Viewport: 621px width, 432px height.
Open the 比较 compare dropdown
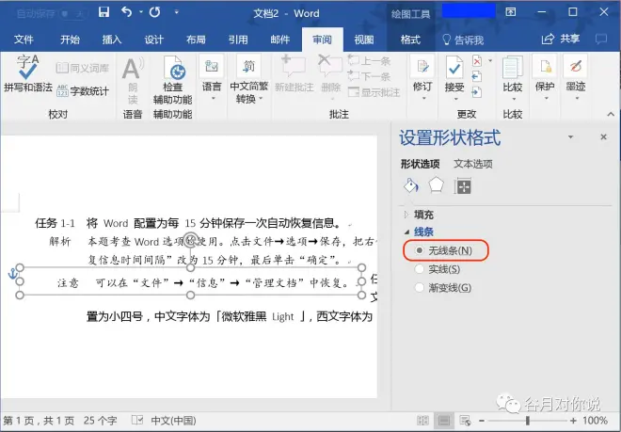click(x=513, y=78)
